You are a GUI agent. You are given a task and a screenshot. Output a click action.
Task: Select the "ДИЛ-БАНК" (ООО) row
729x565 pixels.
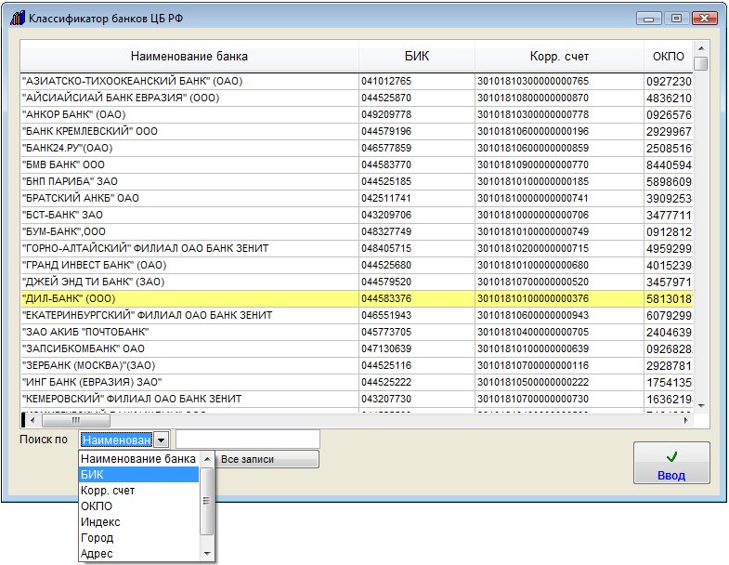point(189,298)
